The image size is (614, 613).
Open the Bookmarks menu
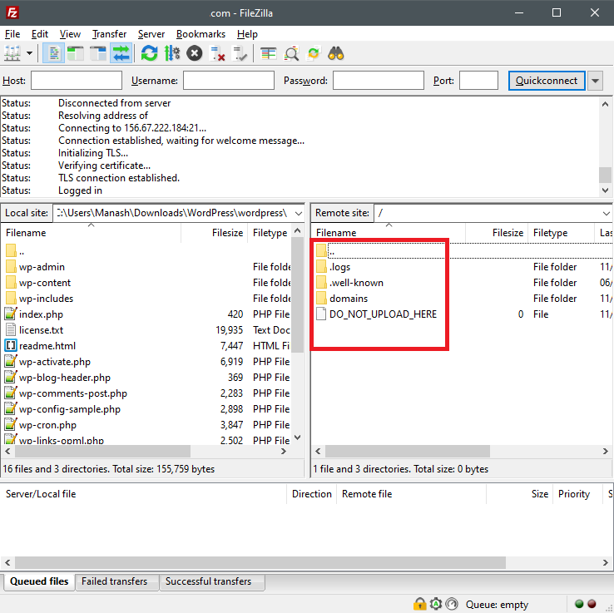[201, 34]
